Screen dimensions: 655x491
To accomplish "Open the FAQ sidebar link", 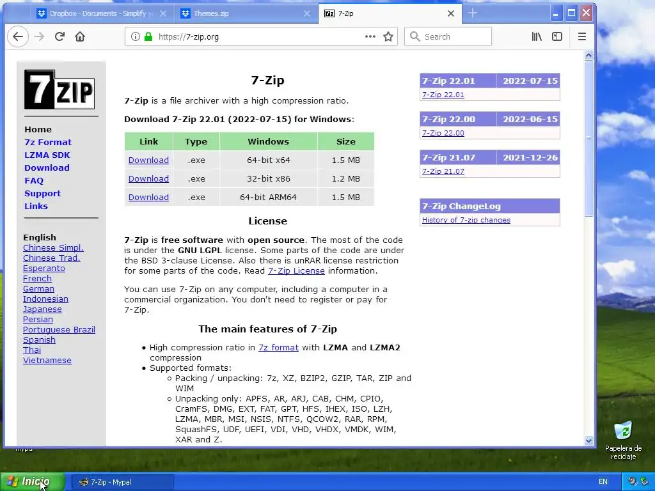I will (x=34, y=180).
